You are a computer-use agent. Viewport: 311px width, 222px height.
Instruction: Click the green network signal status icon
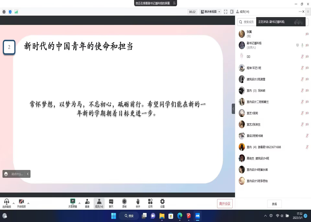click(16, 12)
